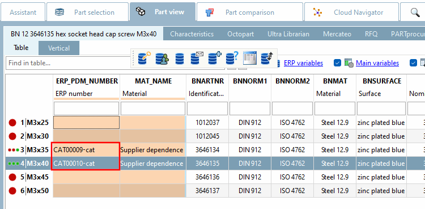425x209 pixels.
Task: Select the BN 12 3646135 screw tab
Action: (x=83, y=34)
